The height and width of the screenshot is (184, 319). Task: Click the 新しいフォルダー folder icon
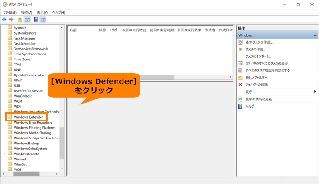(x=241, y=78)
